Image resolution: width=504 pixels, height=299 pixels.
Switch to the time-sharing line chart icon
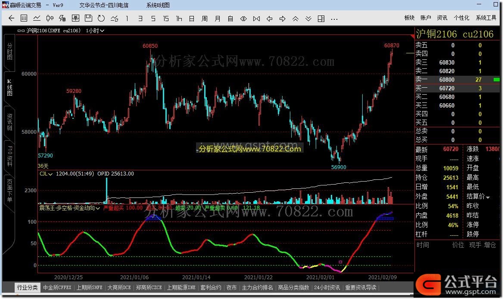pos(37,18)
